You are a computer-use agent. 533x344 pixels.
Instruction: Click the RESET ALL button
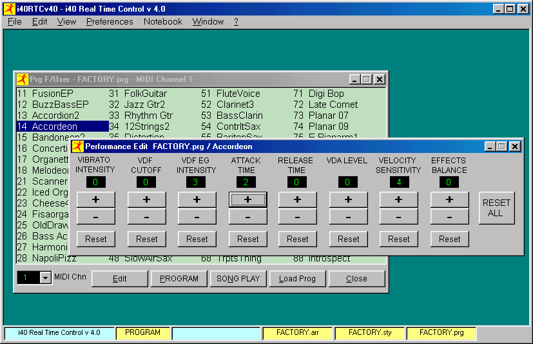pos(496,208)
